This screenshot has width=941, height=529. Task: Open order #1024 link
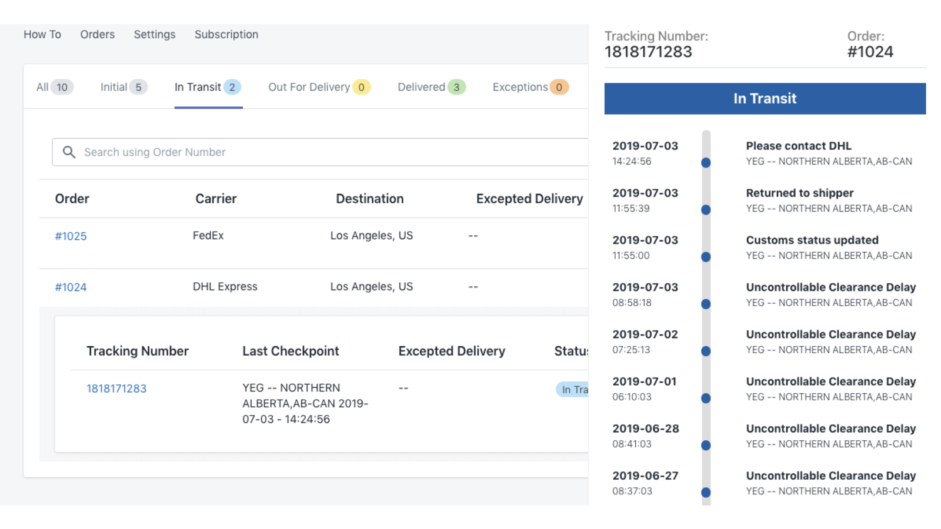pyautogui.click(x=71, y=287)
